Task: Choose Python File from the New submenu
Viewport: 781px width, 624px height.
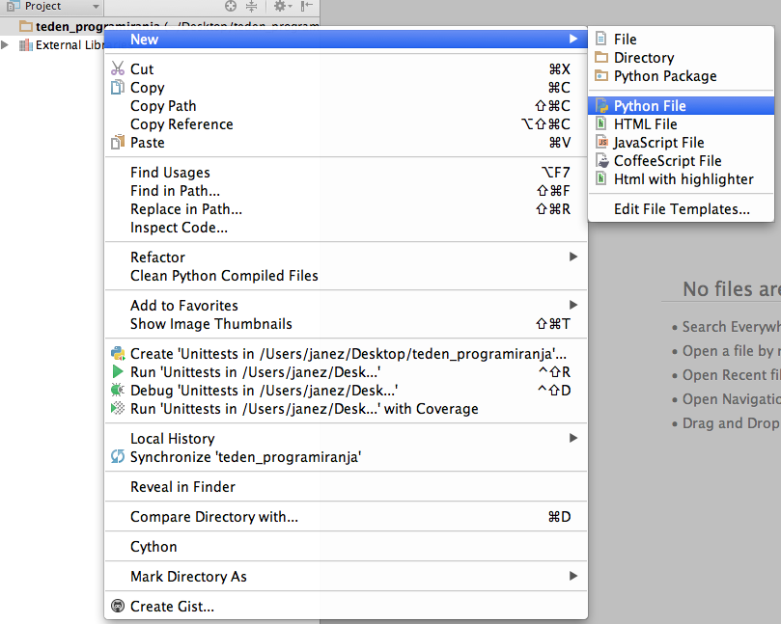Action: [x=650, y=106]
